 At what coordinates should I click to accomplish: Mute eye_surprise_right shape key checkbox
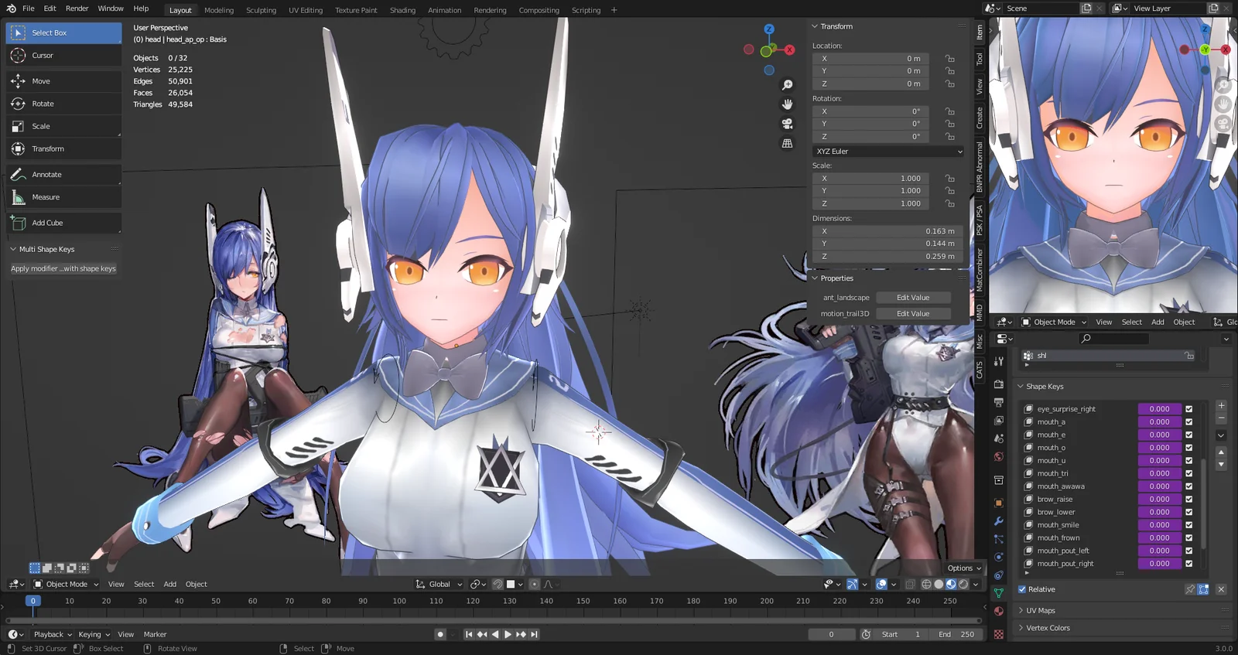(1189, 409)
